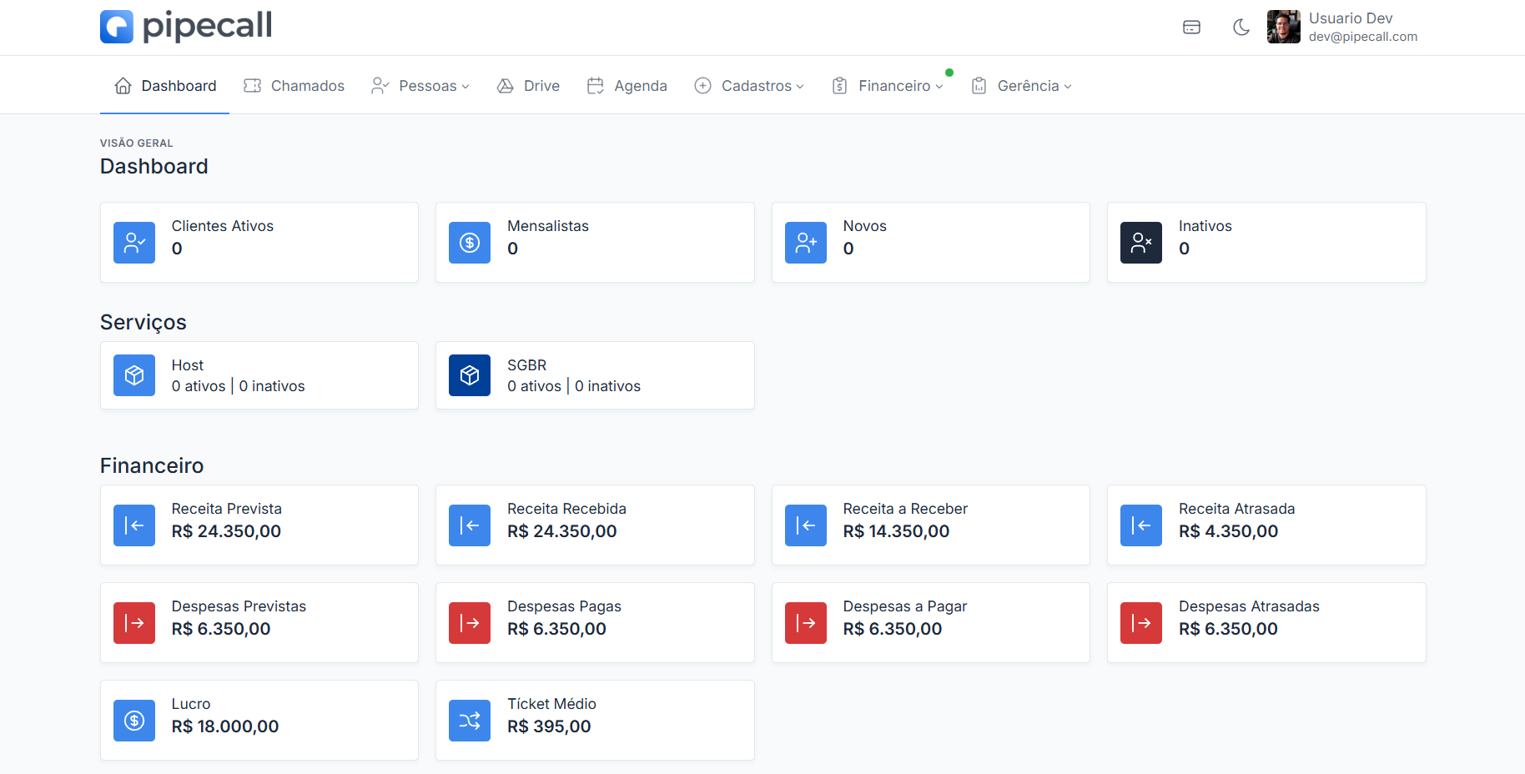The width and height of the screenshot is (1525, 774).
Task: Click the Clientes Ativos user-check icon
Action: (x=134, y=243)
